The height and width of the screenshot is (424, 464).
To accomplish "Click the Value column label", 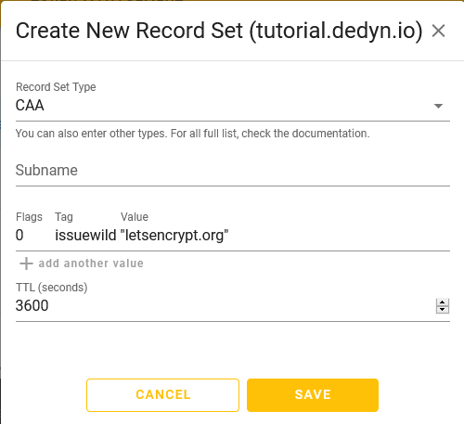I will [135, 217].
